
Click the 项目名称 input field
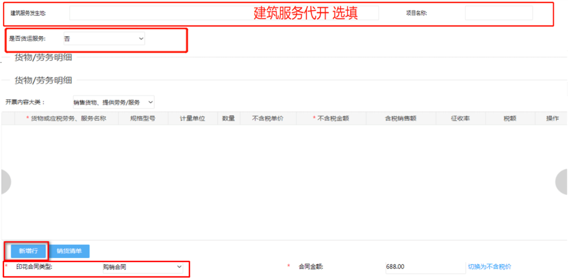click(499, 13)
